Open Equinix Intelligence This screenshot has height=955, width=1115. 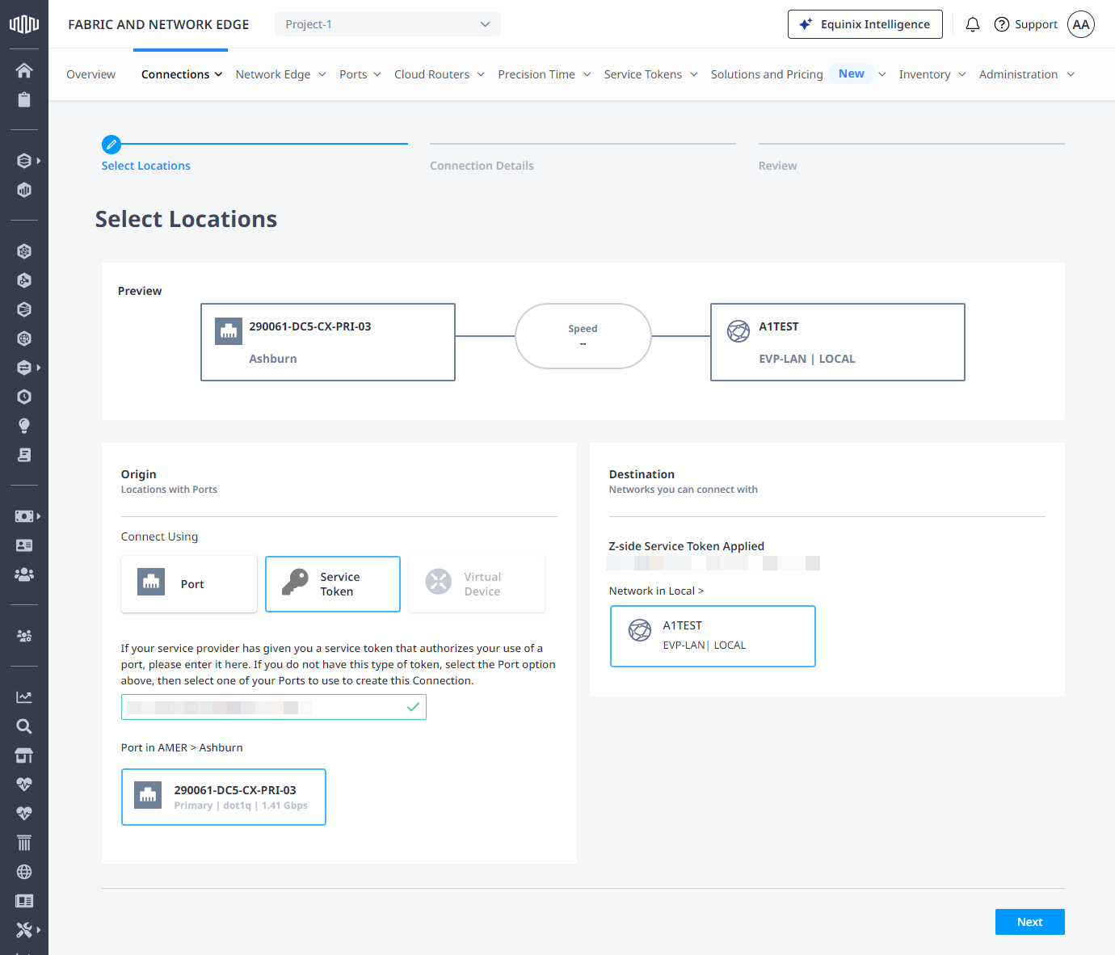pyautogui.click(x=865, y=24)
